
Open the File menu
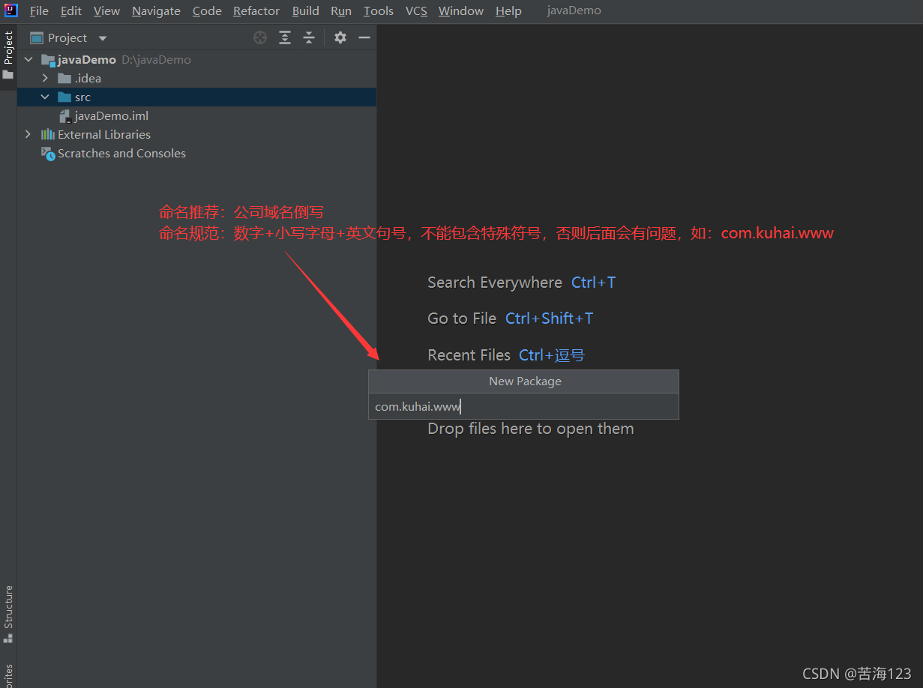click(39, 10)
